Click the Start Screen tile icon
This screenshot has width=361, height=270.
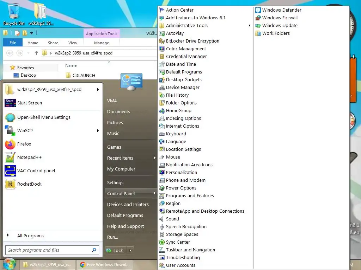pos(10,103)
